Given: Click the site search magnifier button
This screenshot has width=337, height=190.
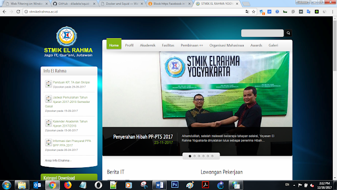Looking at the screenshot, I should [x=288, y=33].
